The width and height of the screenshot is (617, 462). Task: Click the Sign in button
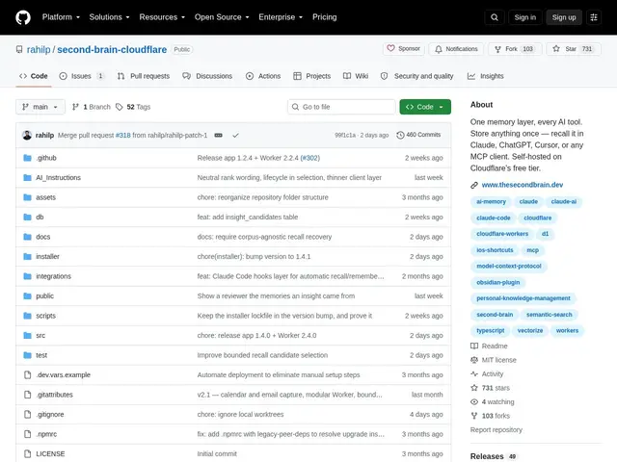point(524,17)
